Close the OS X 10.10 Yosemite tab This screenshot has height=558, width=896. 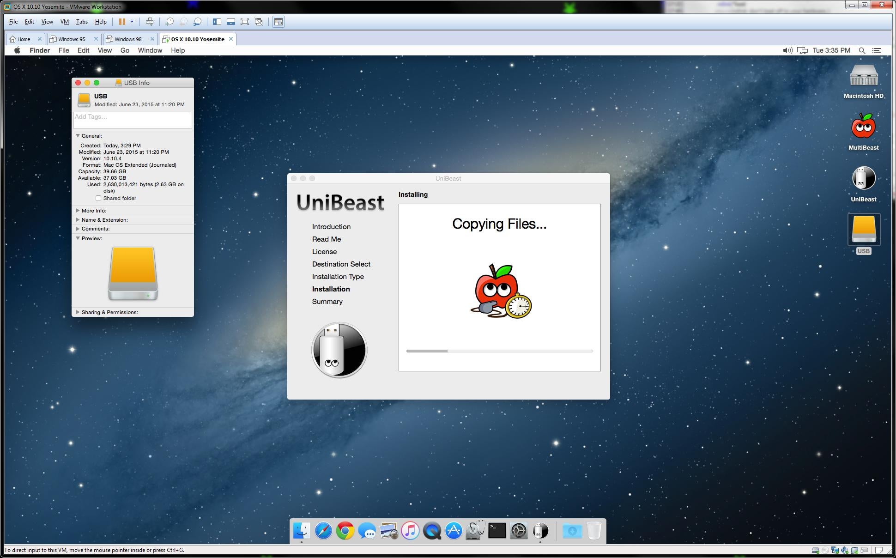231,39
